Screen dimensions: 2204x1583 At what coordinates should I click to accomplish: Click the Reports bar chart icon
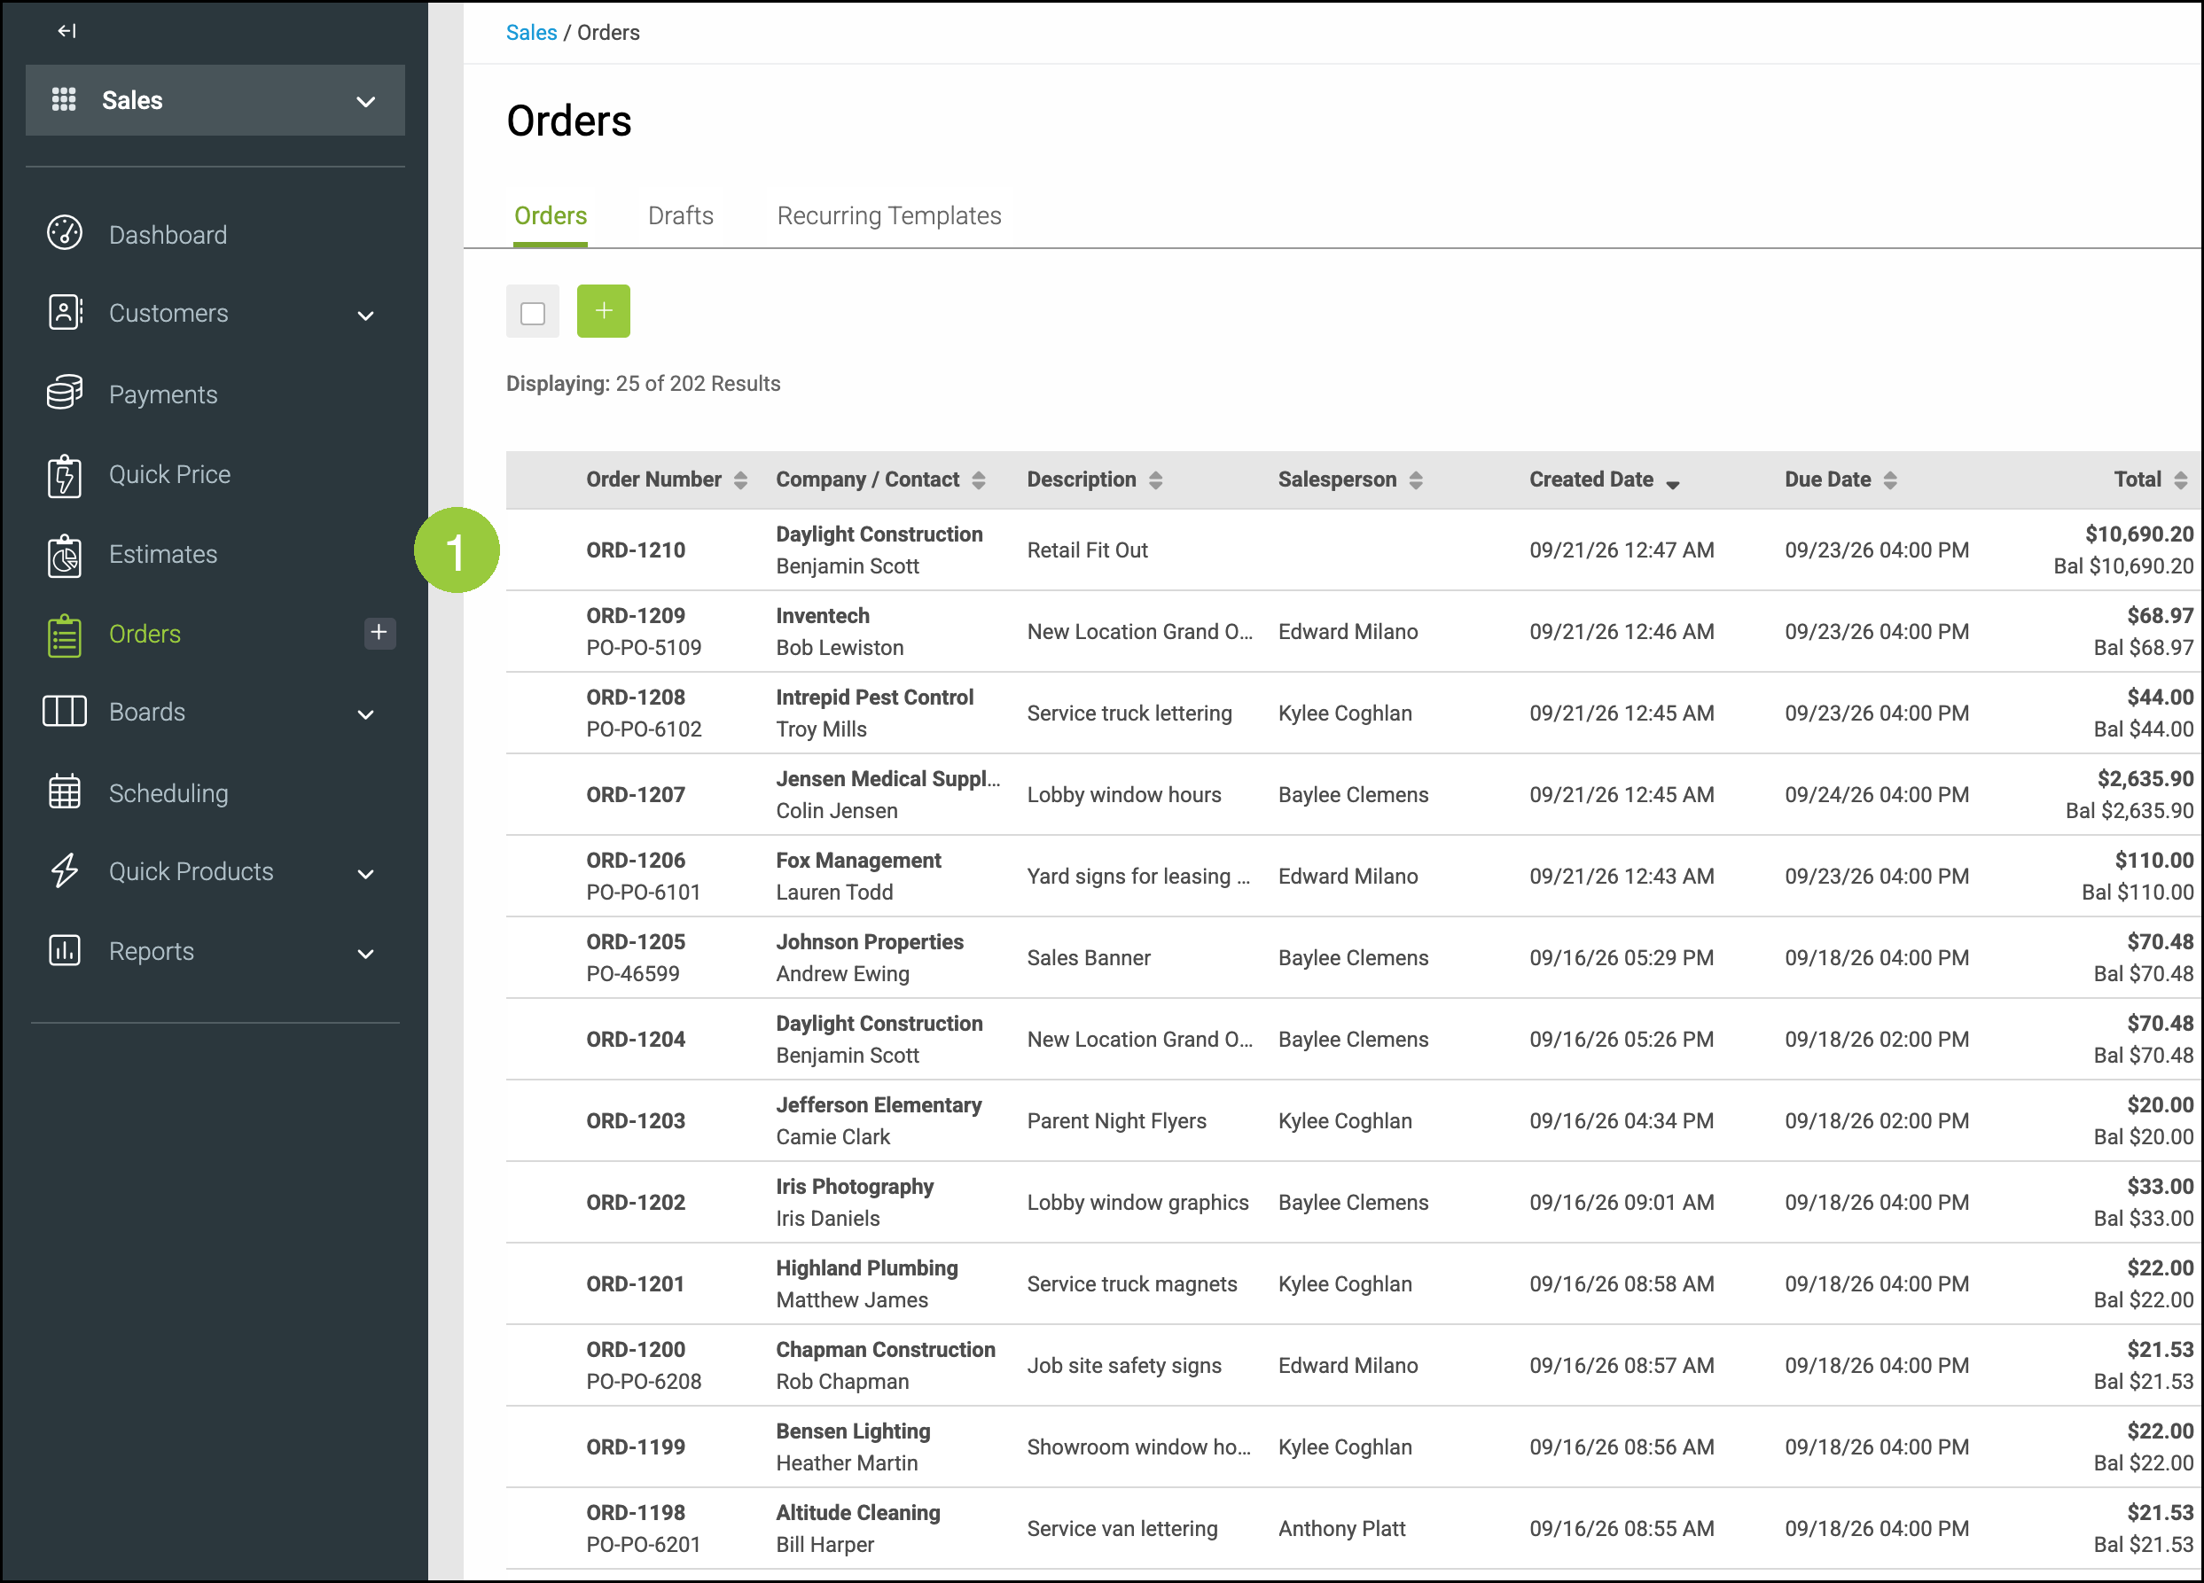tap(64, 950)
